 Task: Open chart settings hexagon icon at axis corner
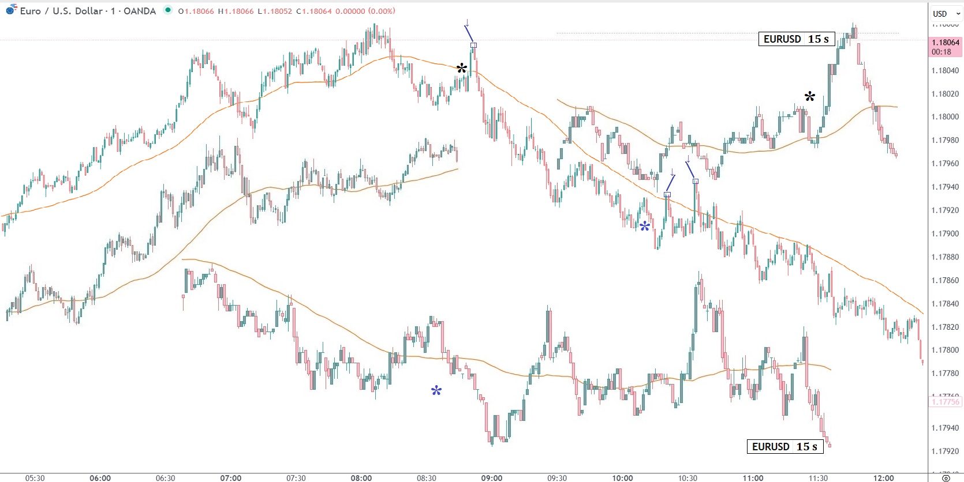[x=946, y=477]
